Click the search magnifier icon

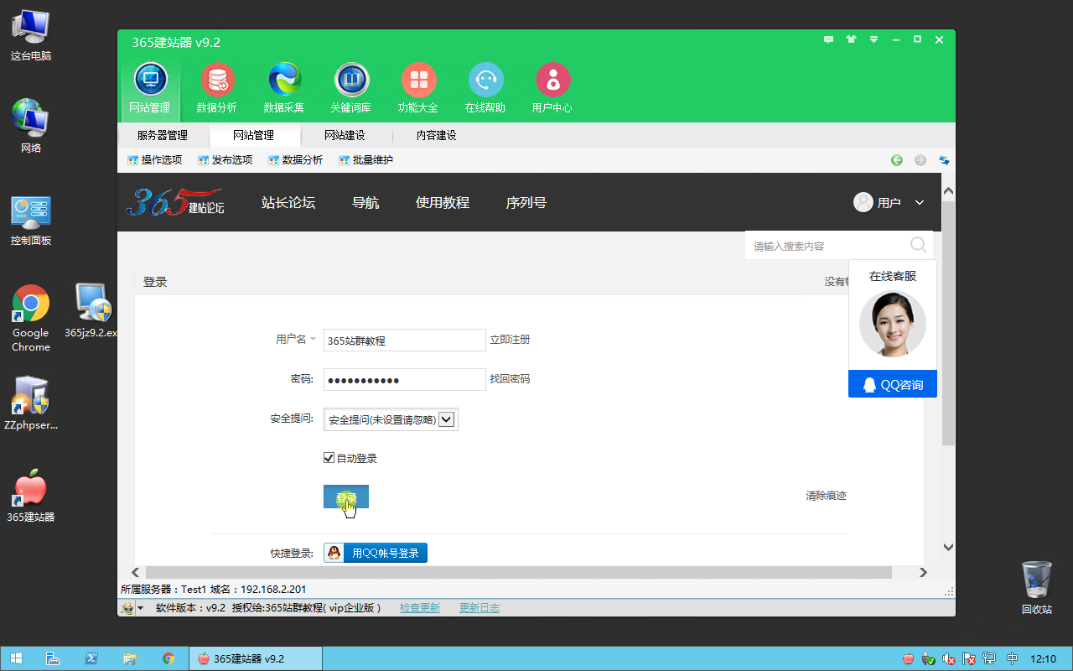pyautogui.click(x=919, y=245)
